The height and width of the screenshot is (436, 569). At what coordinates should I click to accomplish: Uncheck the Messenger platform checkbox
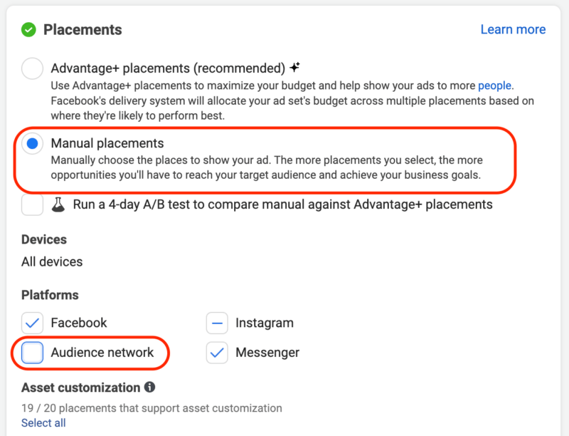[x=217, y=353]
